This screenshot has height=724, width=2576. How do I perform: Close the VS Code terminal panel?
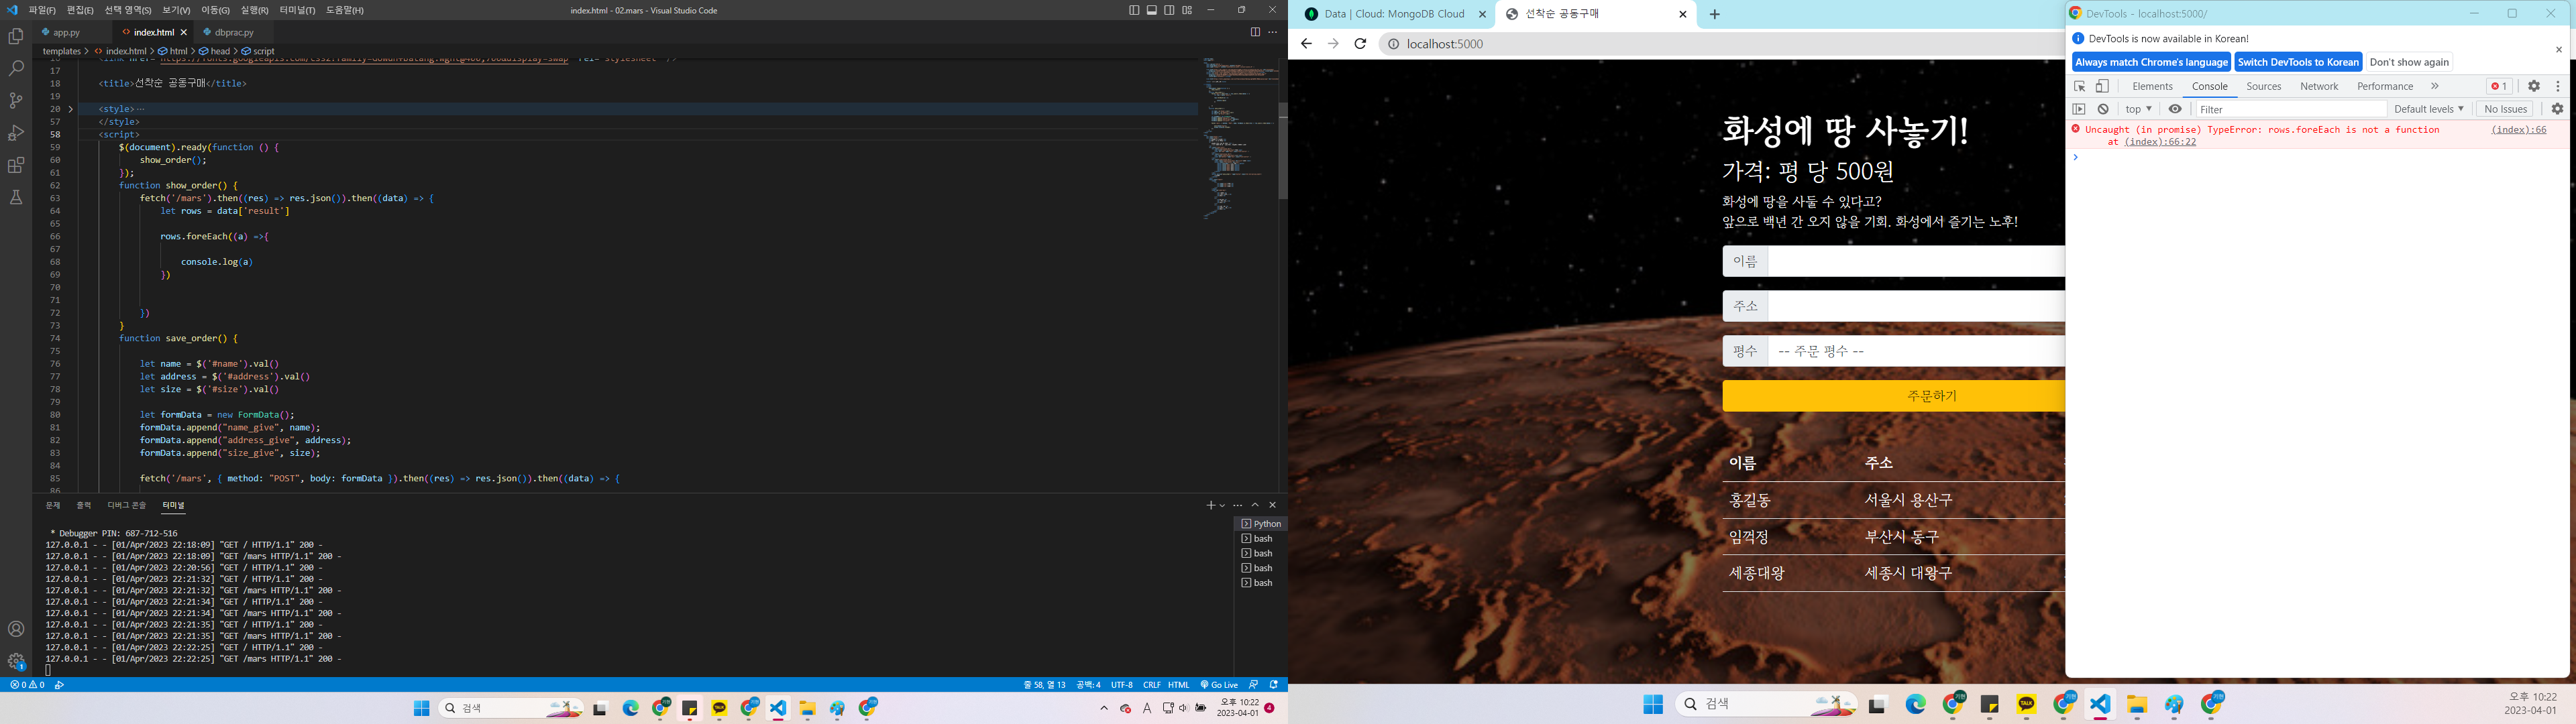point(1272,505)
